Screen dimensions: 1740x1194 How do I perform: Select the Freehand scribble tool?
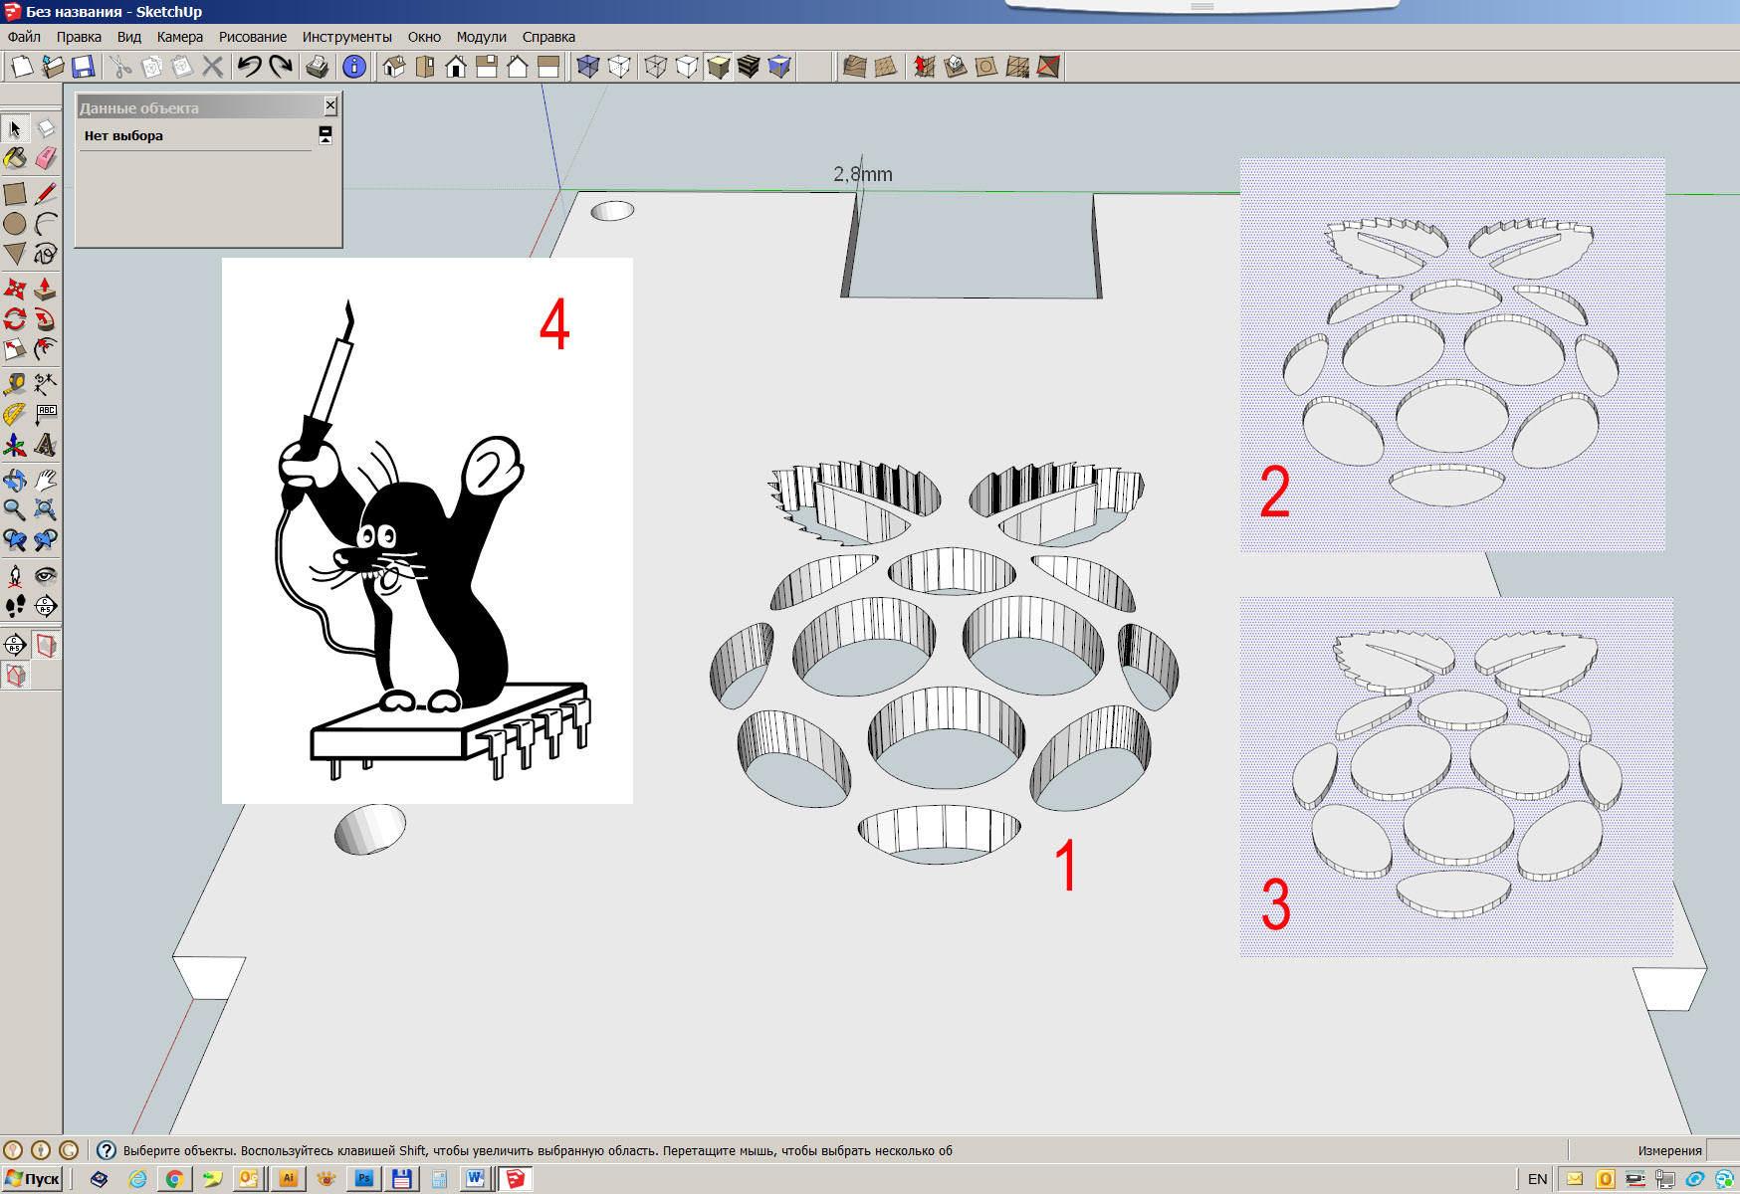point(46,254)
